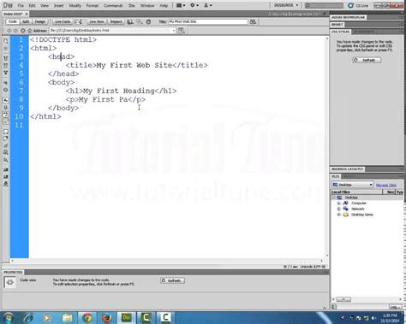Toggle Line Numbers in coding toolbar
Image resolution: width=406 pixels, height=324 pixels.
pos(6,100)
